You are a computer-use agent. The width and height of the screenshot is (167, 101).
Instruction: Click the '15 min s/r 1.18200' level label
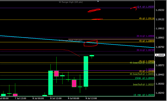click(144, 95)
